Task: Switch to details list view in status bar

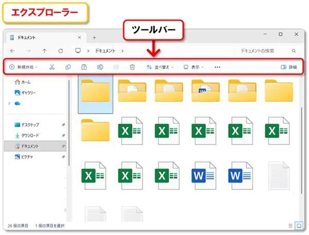Action: click(290, 226)
